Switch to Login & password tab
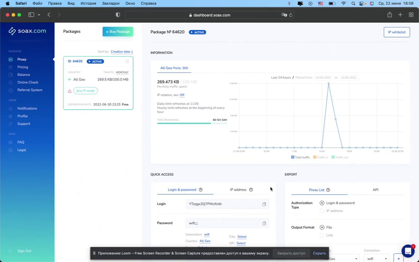The height and width of the screenshot is (262, 419). tap(182, 190)
